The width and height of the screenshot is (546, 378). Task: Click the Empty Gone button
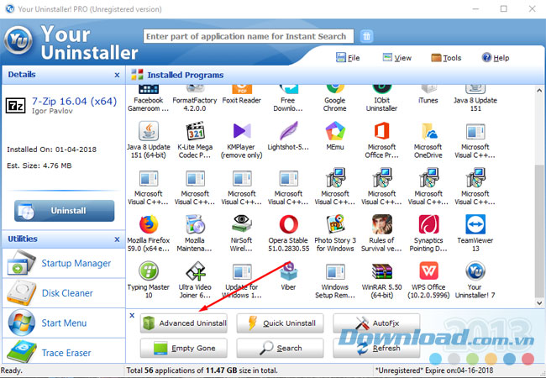coord(184,348)
